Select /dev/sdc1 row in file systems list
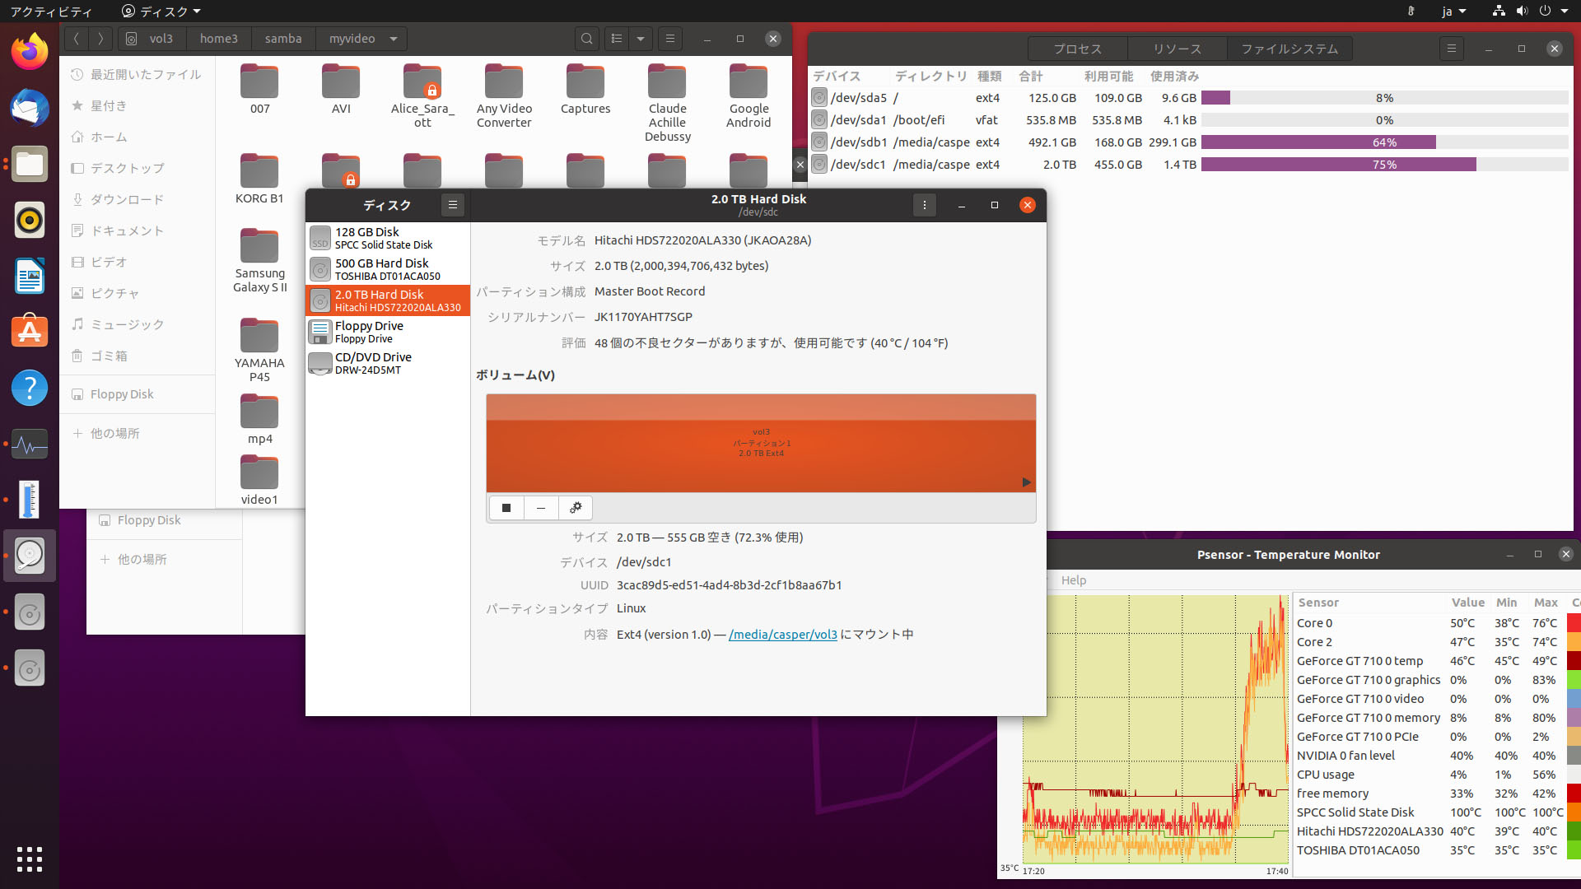 (x=1190, y=165)
